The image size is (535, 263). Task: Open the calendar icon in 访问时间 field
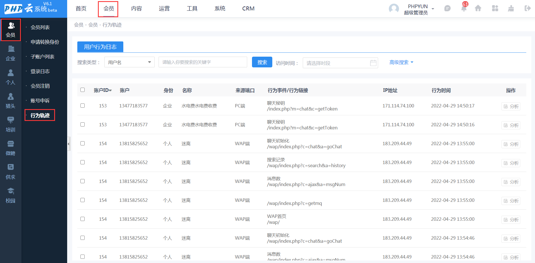coord(373,63)
